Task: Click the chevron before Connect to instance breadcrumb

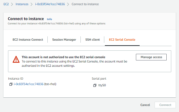Action: point(68,4)
